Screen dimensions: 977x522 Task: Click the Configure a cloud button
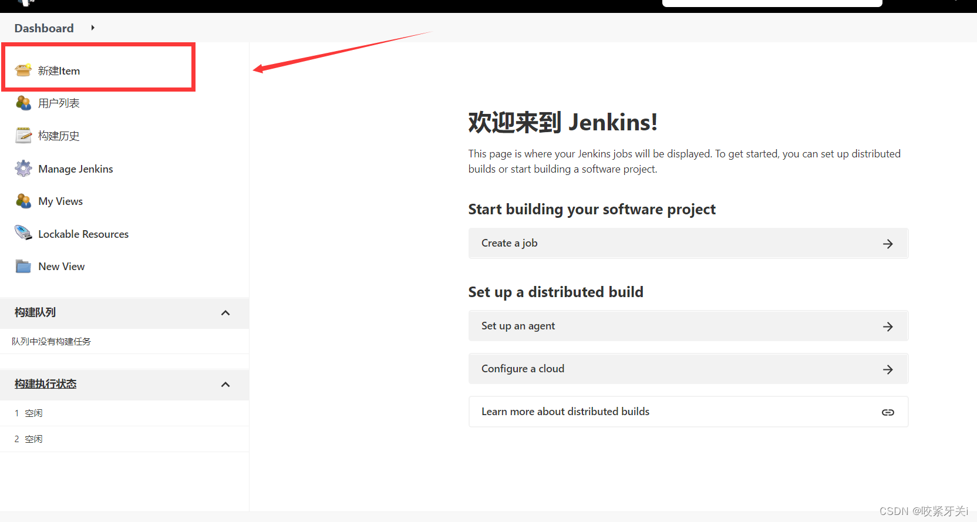[x=688, y=369]
